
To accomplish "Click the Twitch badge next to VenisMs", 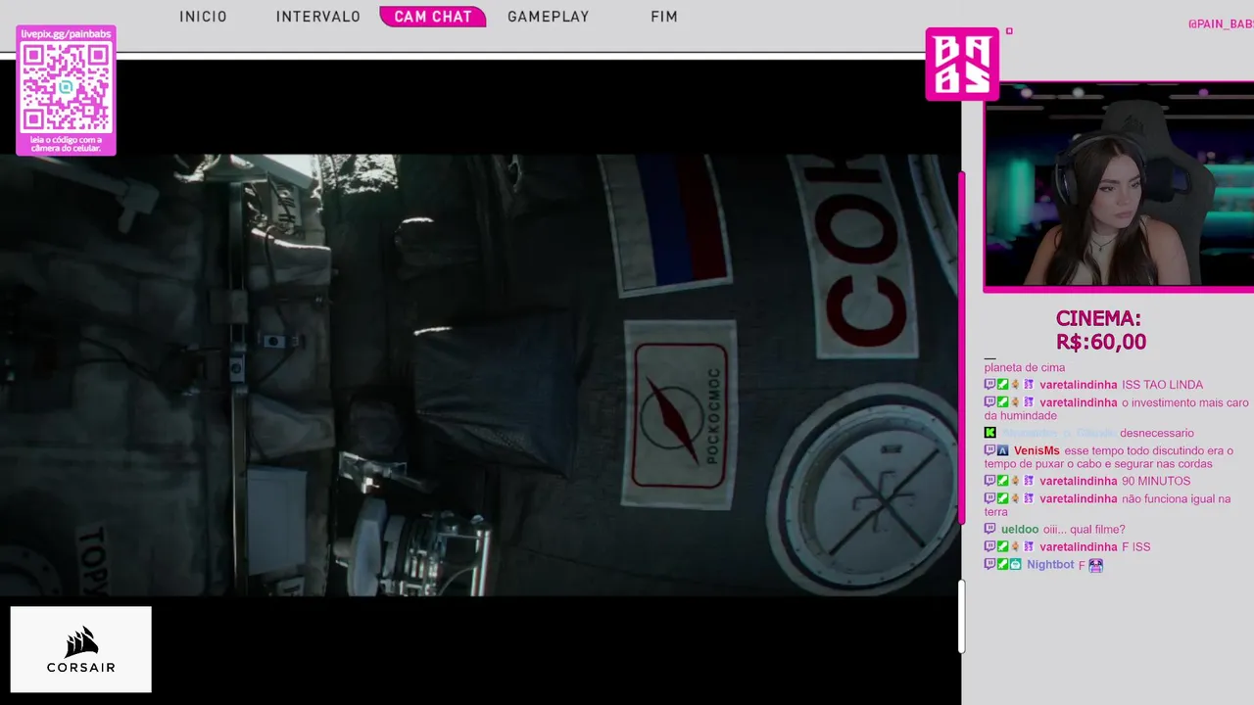I will click(989, 450).
